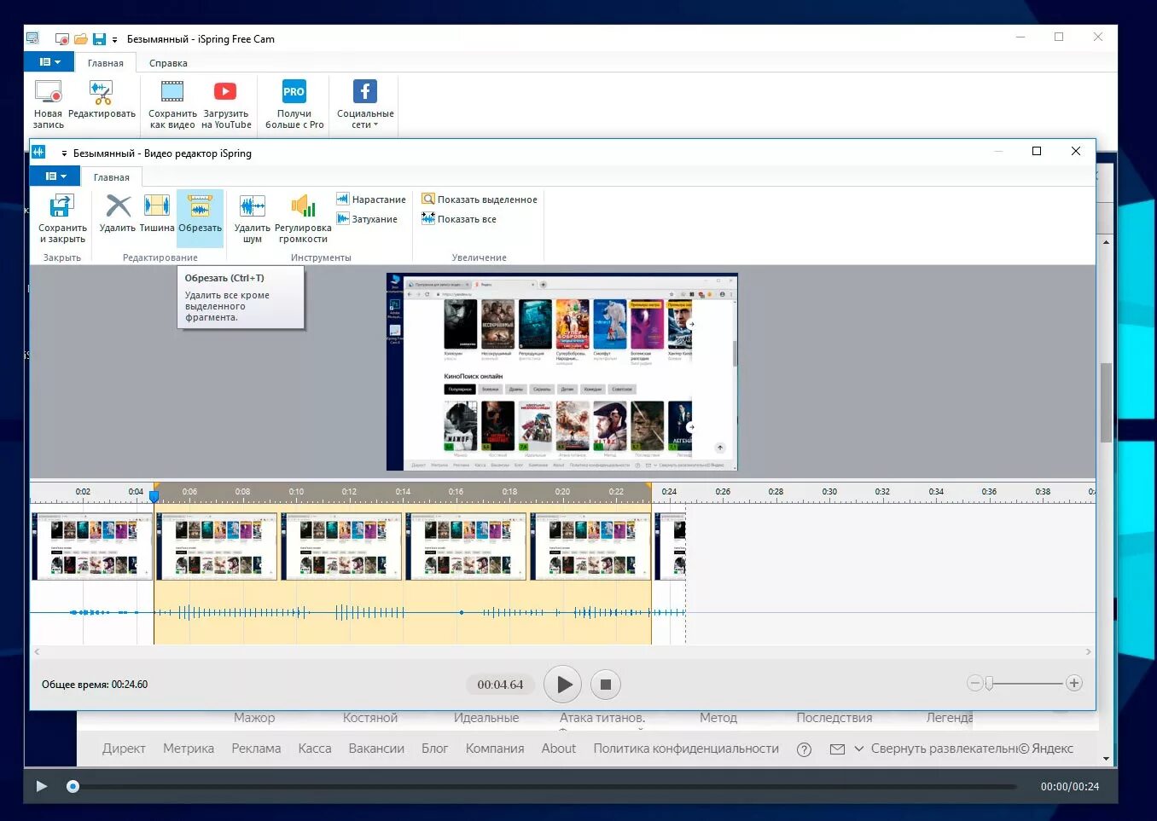Click Show all (Показать все)
Viewport: 1157px width, 821px height.
459,219
